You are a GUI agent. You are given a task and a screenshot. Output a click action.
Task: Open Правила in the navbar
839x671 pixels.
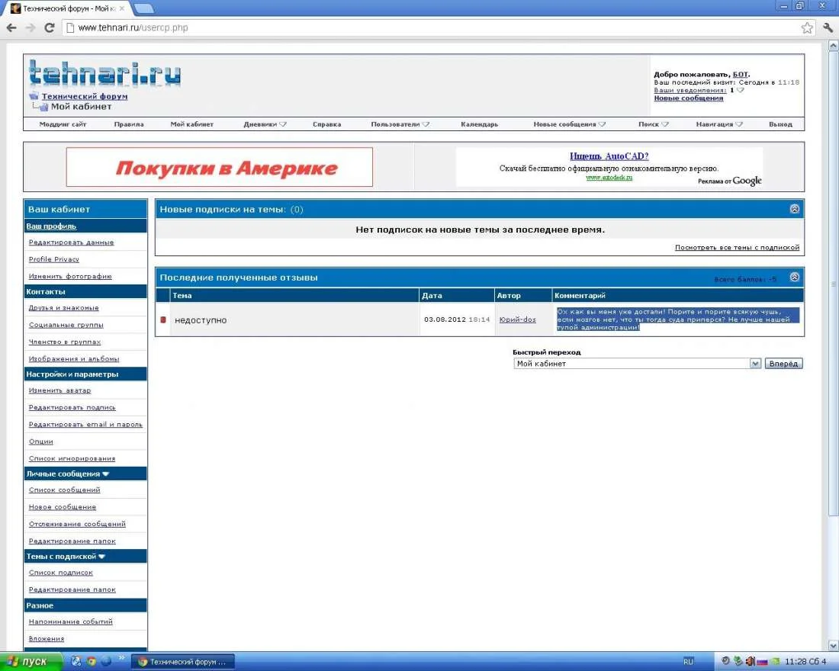[128, 124]
